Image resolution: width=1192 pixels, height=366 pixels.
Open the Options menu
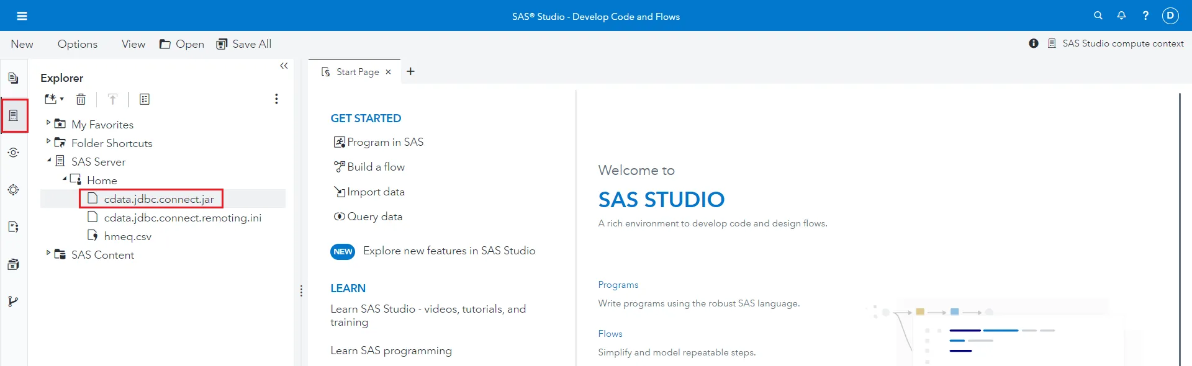tap(78, 44)
